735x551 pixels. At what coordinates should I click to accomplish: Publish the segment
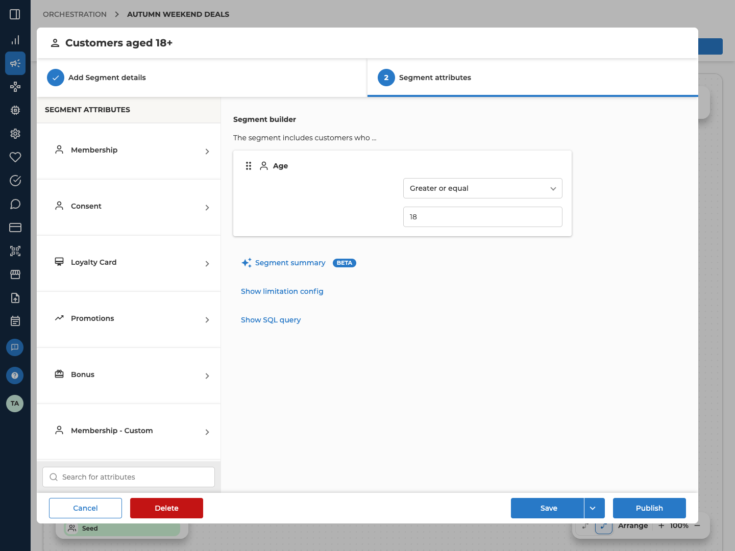coord(649,508)
